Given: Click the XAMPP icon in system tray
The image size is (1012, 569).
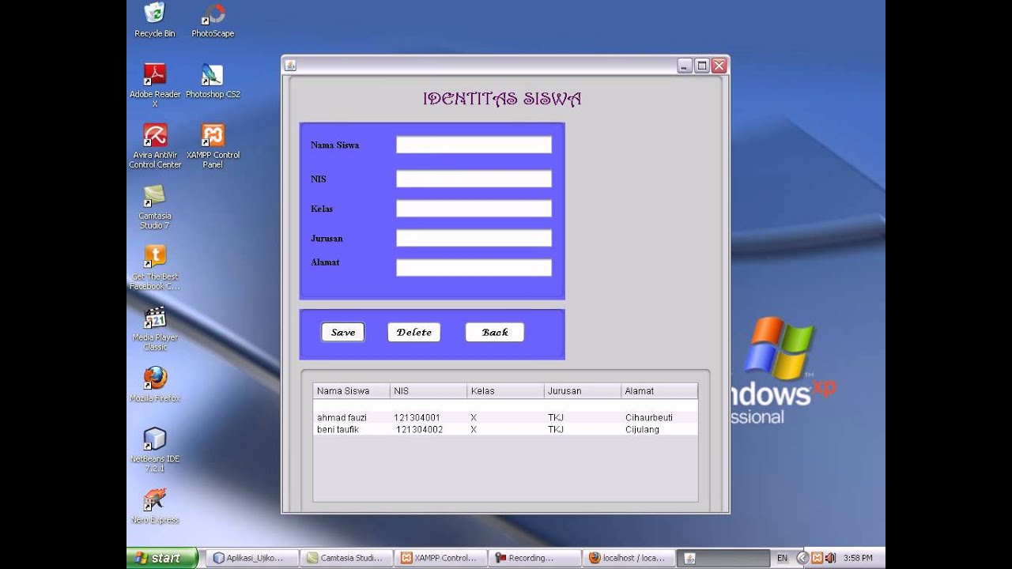Looking at the screenshot, I should pyautogui.click(x=818, y=558).
